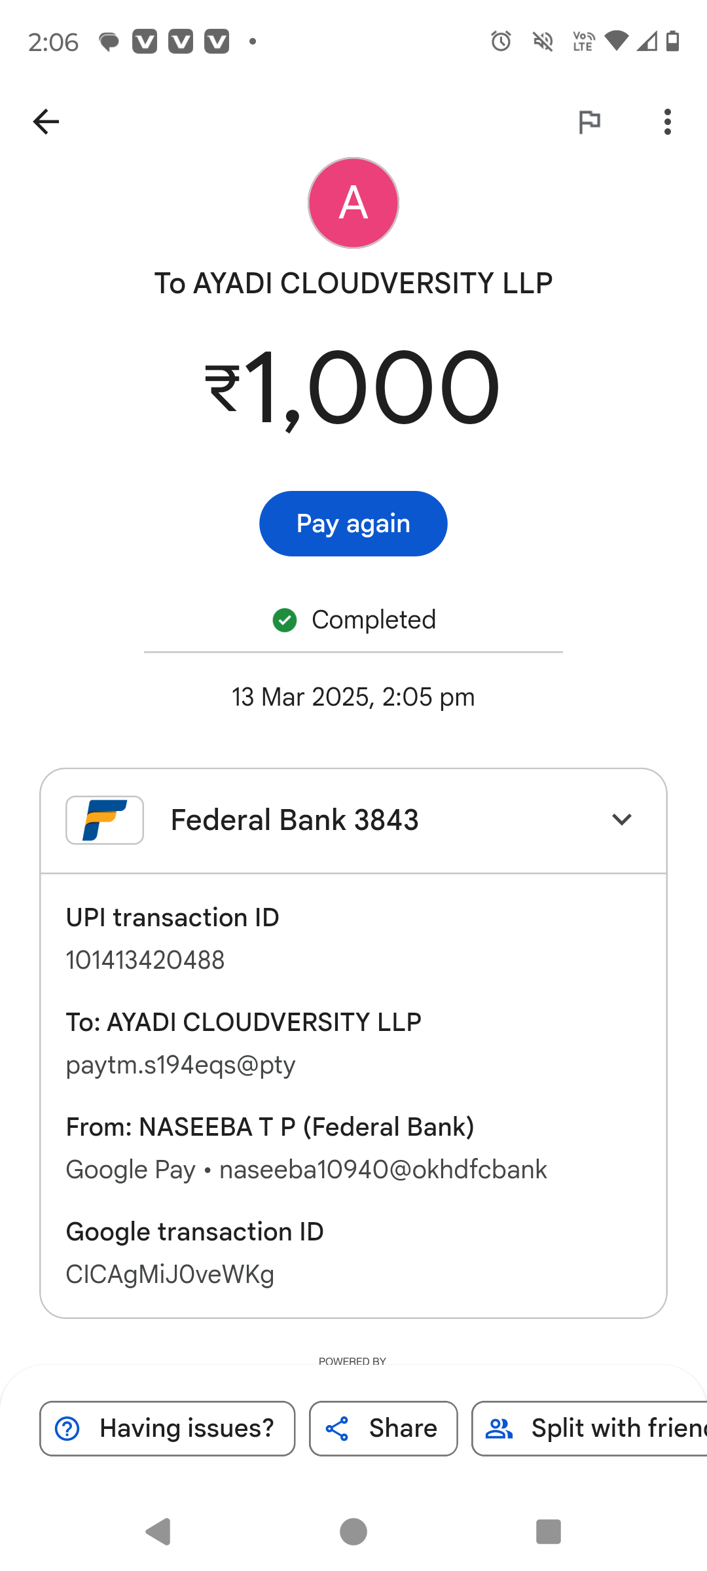707x1571 pixels.
Task: Tap the Share button
Action: (384, 1428)
